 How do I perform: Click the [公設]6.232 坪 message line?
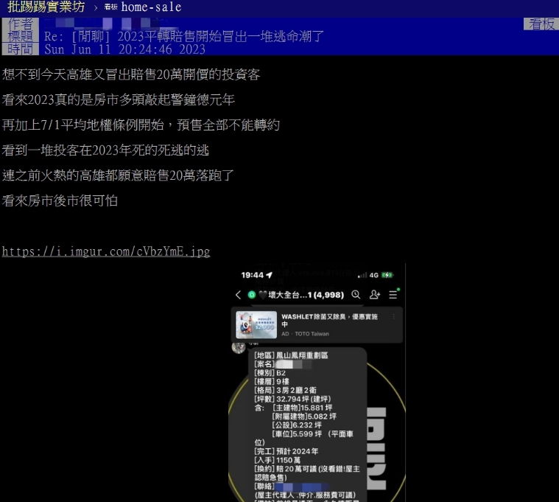[x=297, y=425]
